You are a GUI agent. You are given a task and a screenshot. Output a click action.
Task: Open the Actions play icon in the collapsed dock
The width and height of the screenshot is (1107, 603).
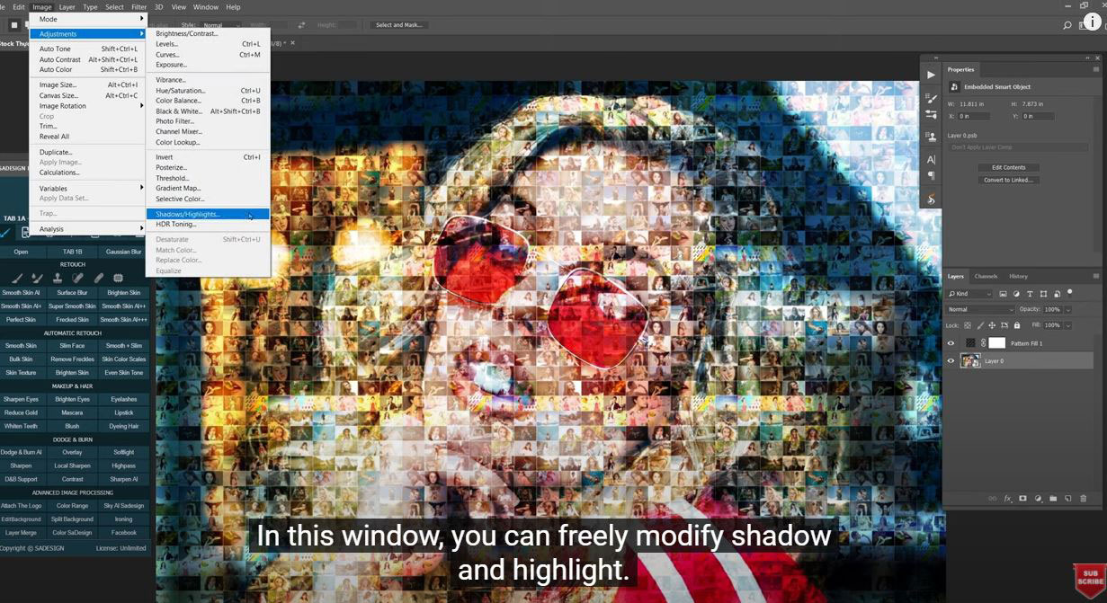tap(931, 75)
